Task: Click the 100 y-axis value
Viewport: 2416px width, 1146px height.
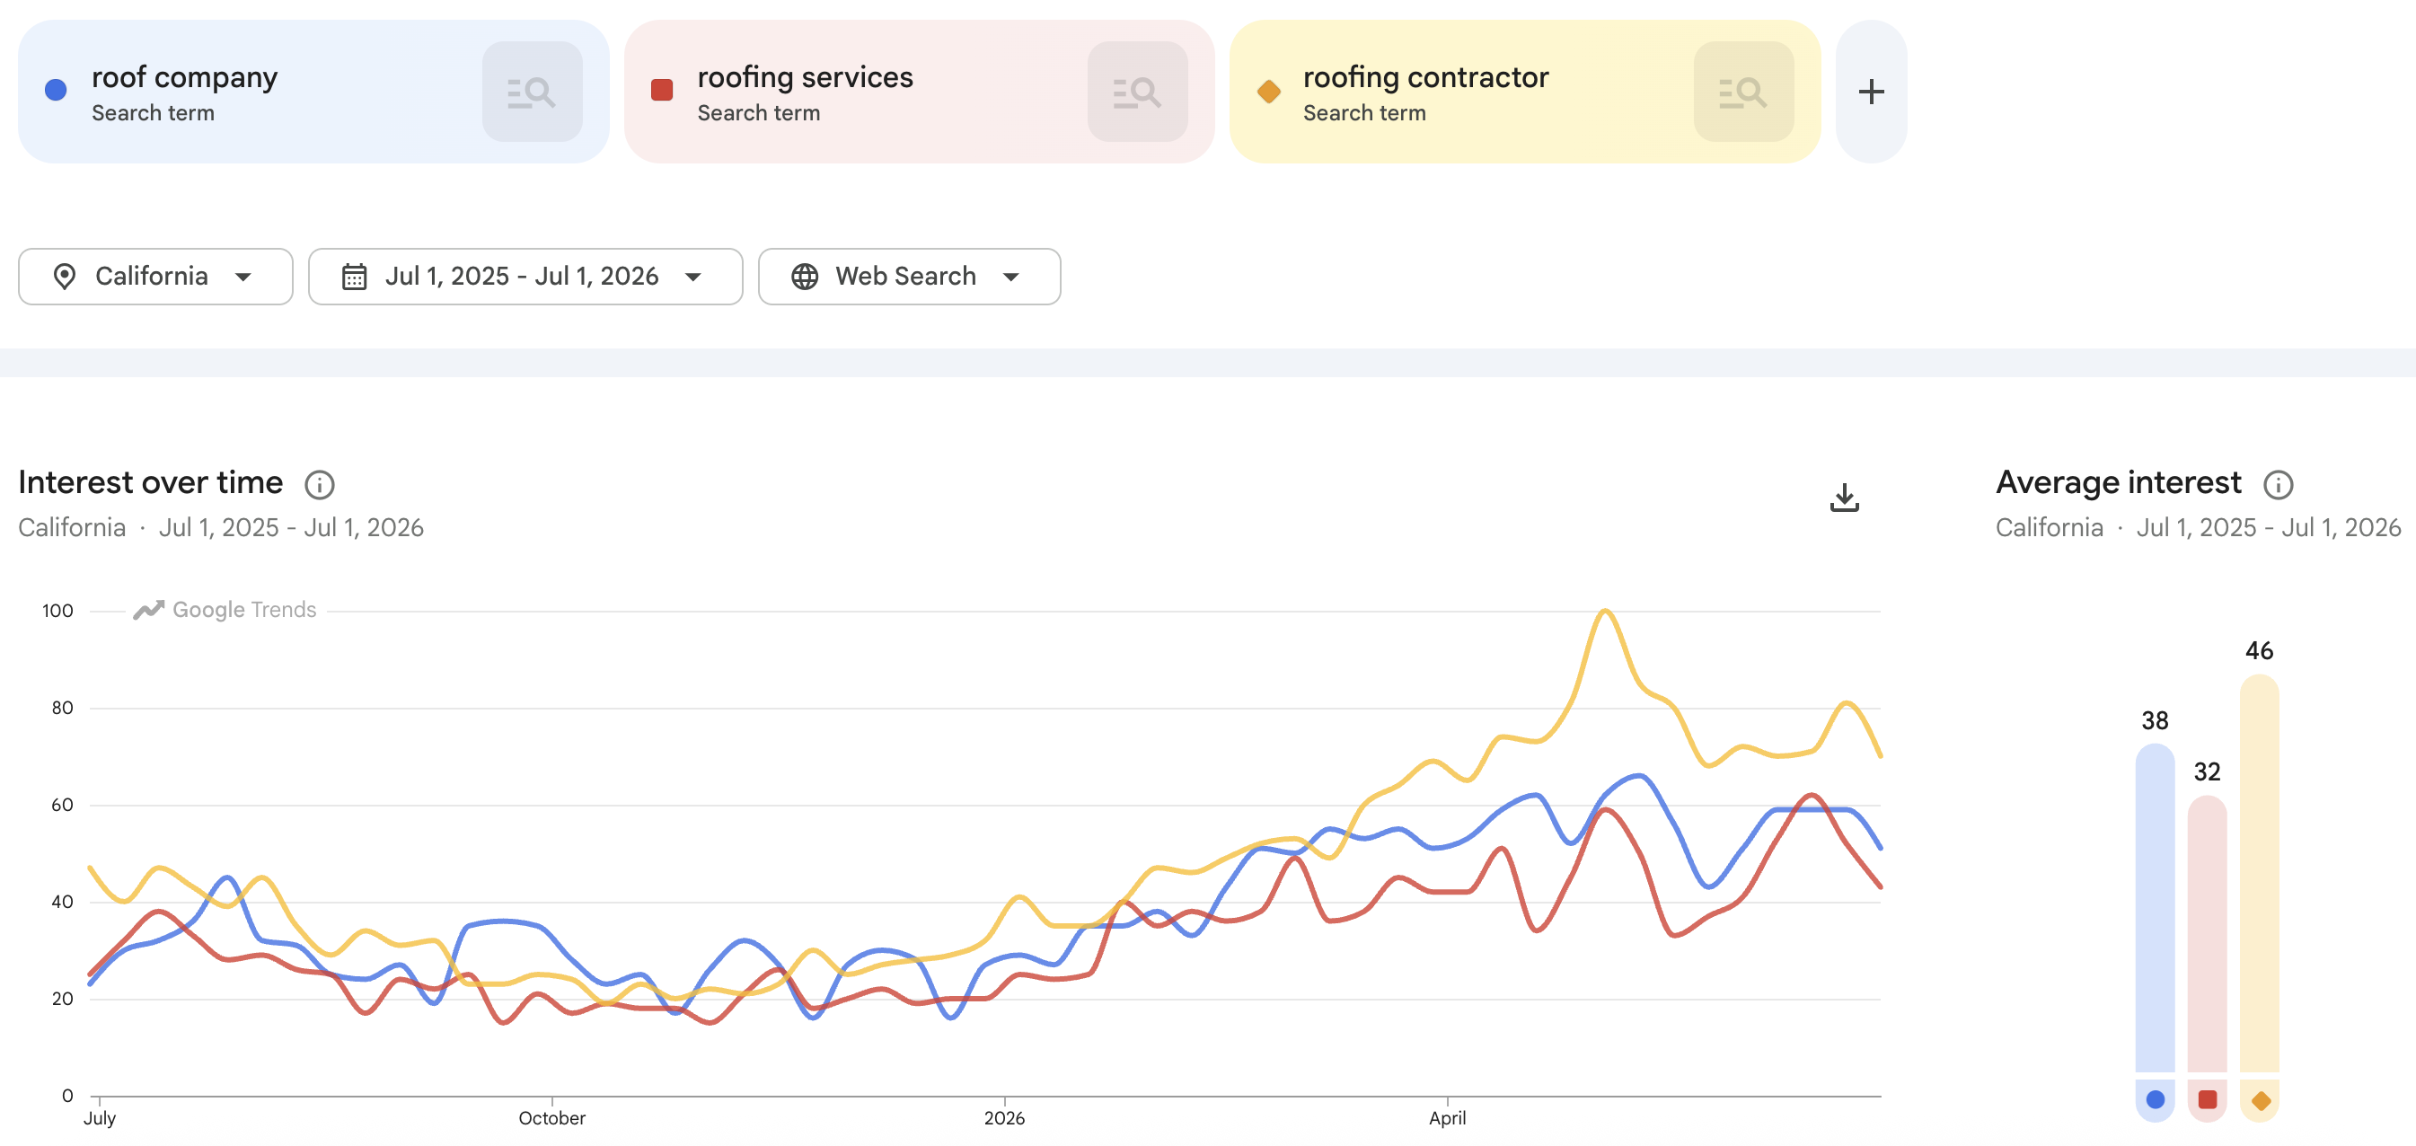Action: click(x=57, y=611)
